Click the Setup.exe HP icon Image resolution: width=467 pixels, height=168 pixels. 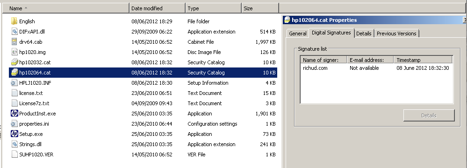click(x=14, y=134)
